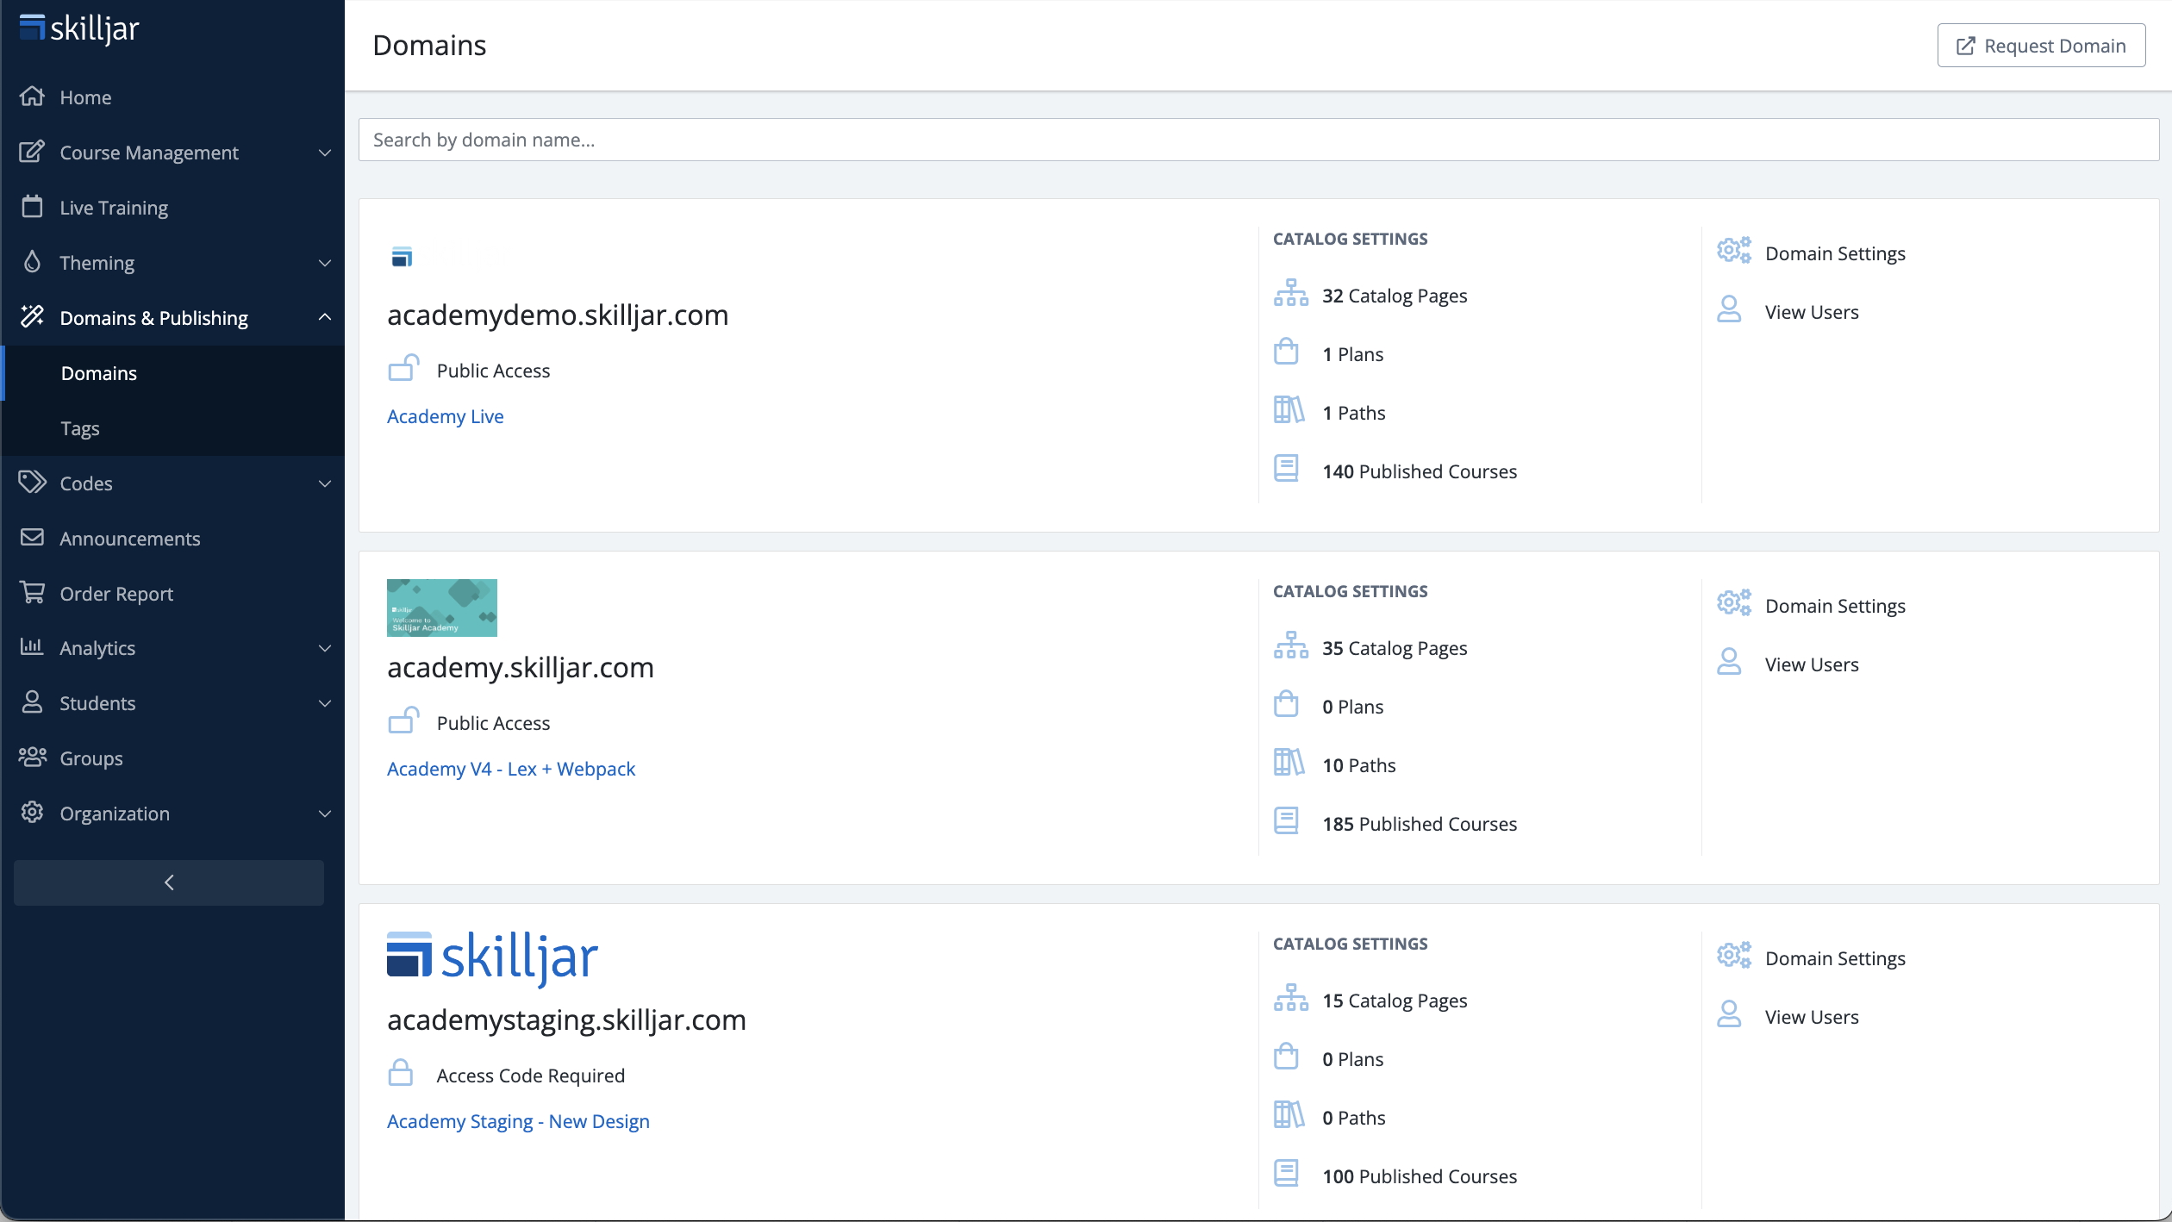Click page icon beside 140 Published Courses
This screenshot has height=1222, width=2172.
point(1286,470)
